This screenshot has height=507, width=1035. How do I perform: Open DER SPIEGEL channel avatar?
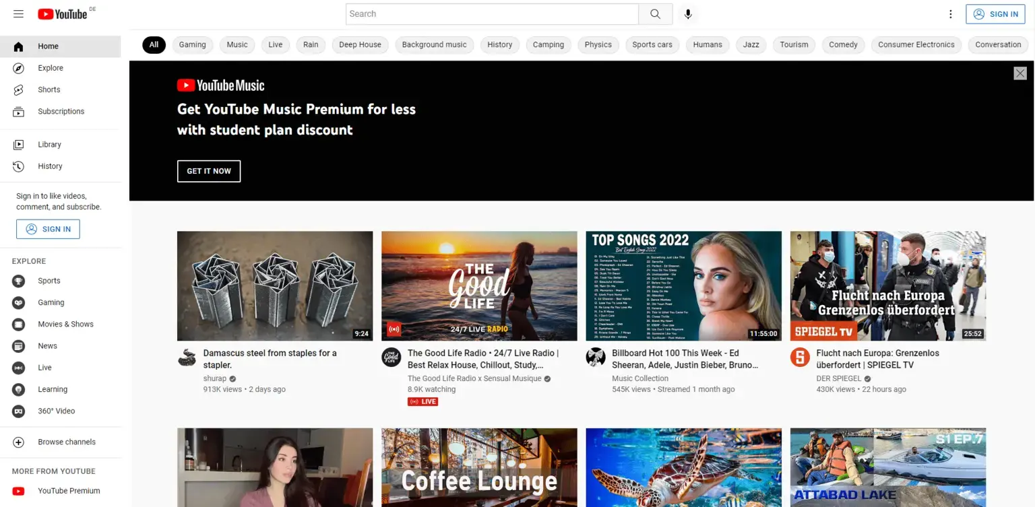pyautogui.click(x=800, y=357)
